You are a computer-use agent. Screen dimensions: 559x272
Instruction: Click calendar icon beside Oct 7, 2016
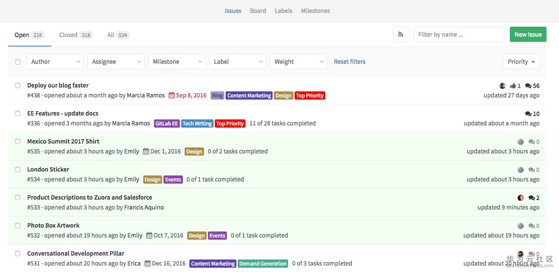[x=149, y=235]
